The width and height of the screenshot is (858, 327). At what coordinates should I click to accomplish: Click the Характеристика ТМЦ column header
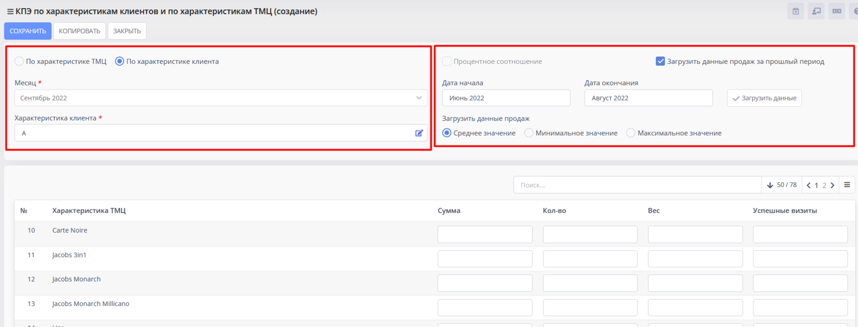[89, 211]
